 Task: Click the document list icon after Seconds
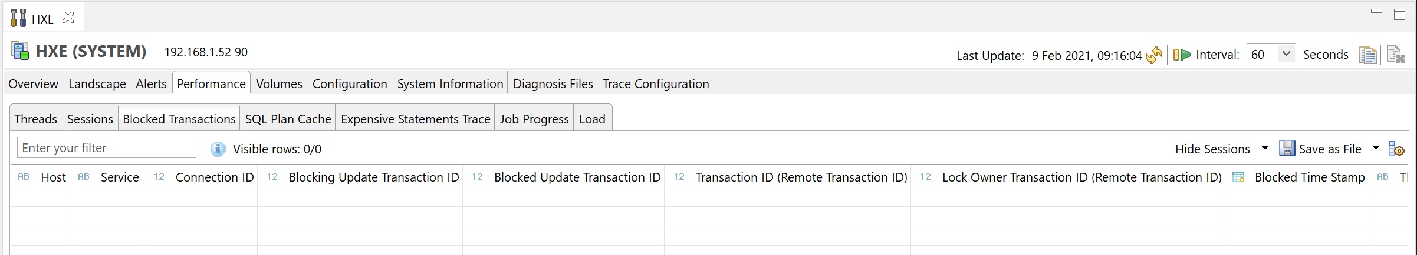1367,55
